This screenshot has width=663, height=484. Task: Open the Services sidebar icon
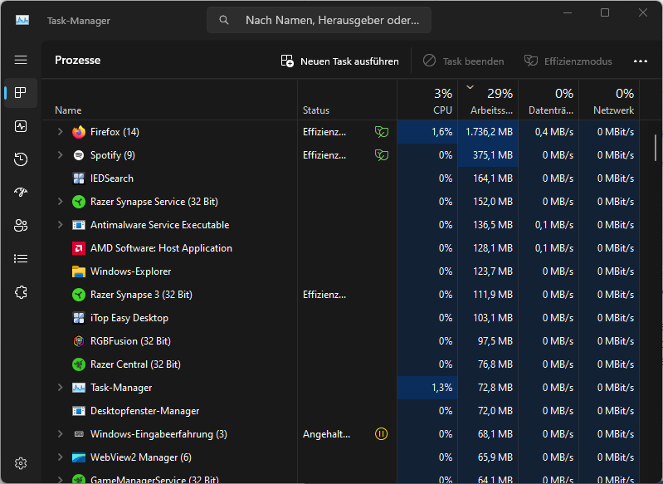point(21,292)
